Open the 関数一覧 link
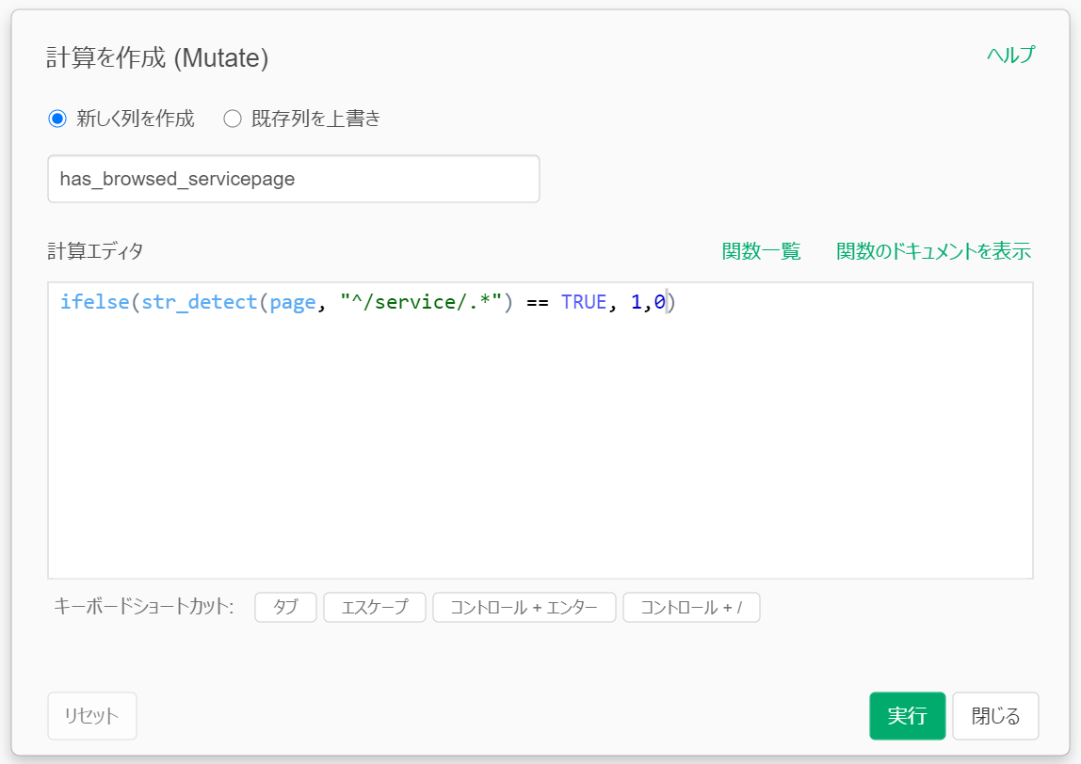Image resolution: width=1081 pixels, height=764 pixels. pyautogui.click(x=761, y=251)
